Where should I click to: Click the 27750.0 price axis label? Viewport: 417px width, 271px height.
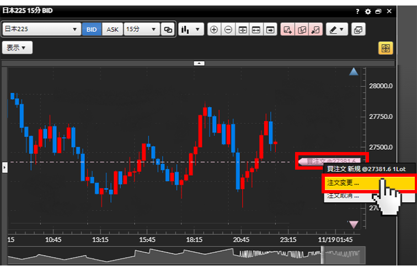coord(381,116)
